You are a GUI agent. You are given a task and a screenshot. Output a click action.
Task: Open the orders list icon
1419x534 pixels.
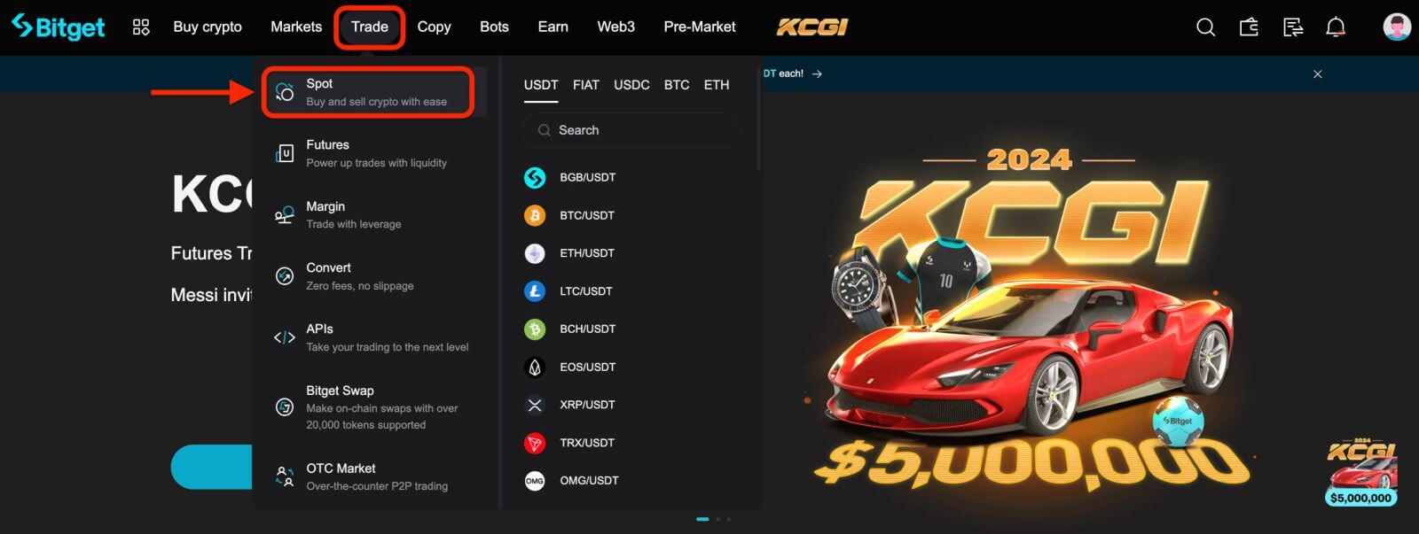(x=1292, y=27)
